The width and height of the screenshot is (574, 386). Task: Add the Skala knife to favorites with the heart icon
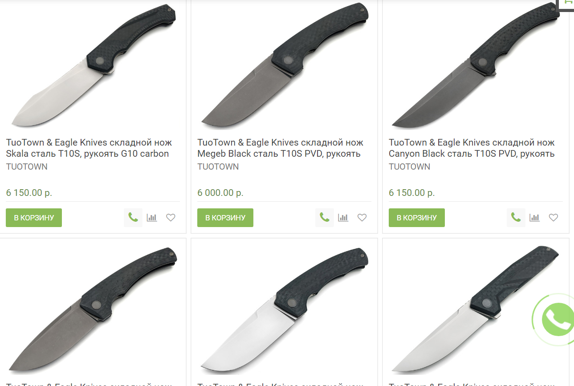171,218
